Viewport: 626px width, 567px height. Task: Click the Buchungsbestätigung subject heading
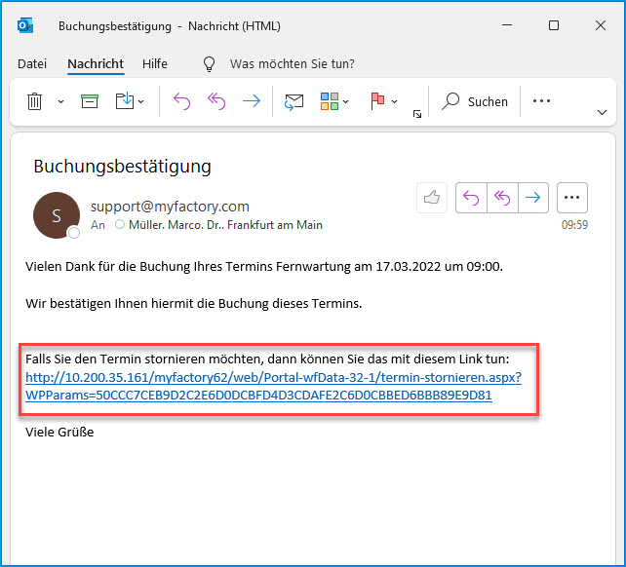coord(122,167)
